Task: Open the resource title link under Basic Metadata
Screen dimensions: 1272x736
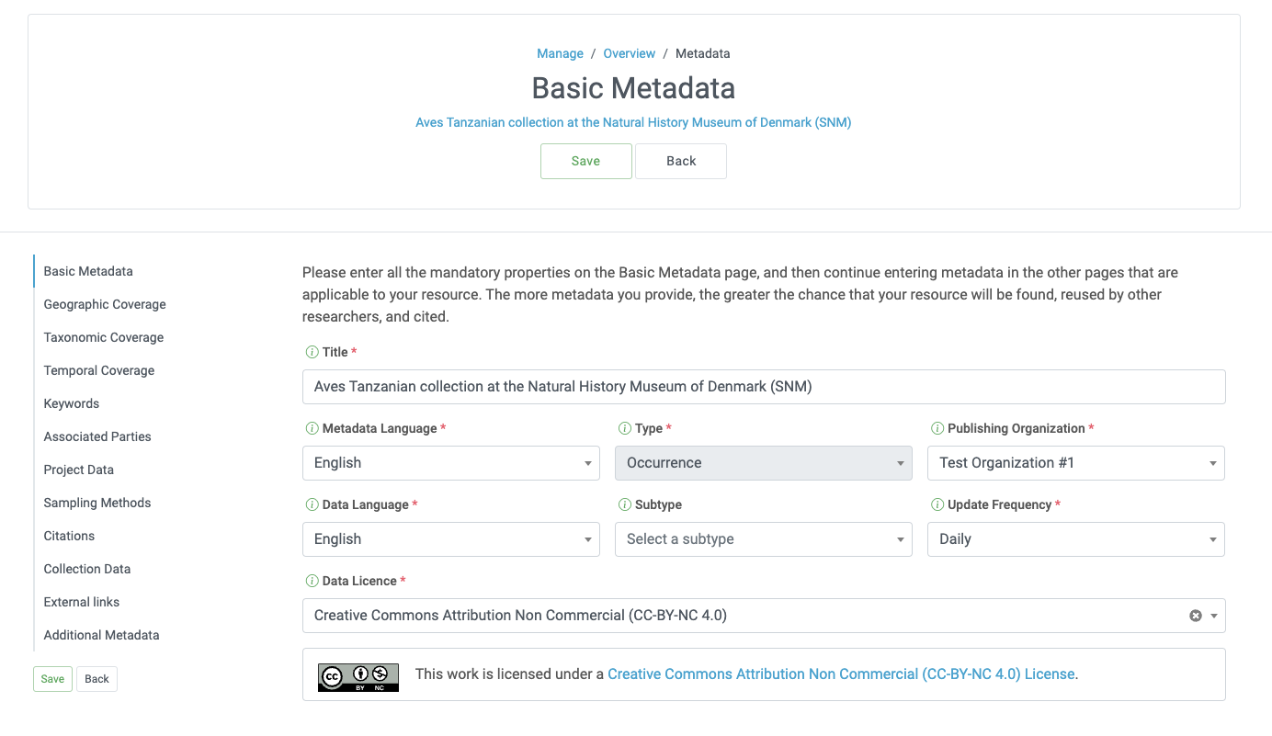Action: (x=633, y=122)
